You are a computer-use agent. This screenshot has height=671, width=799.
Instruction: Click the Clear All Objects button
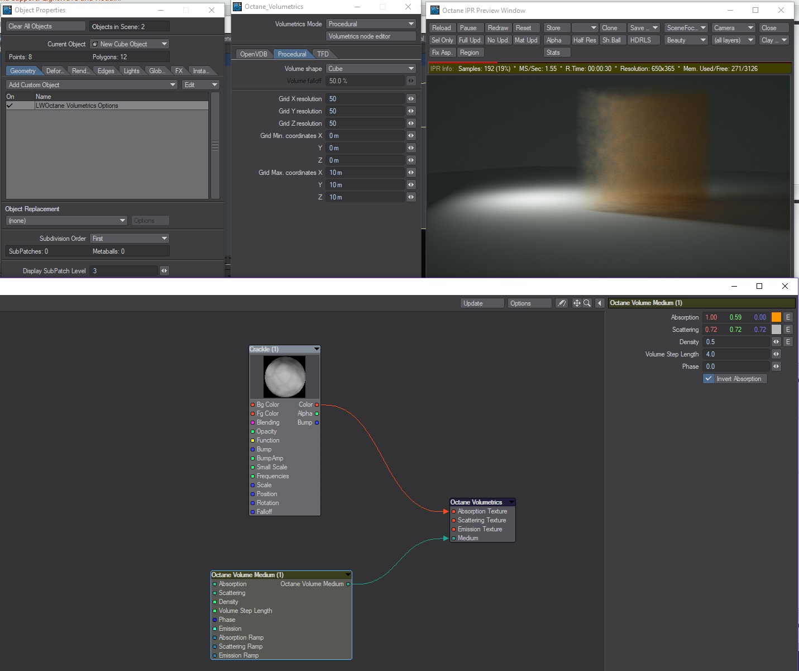[46, 26]
